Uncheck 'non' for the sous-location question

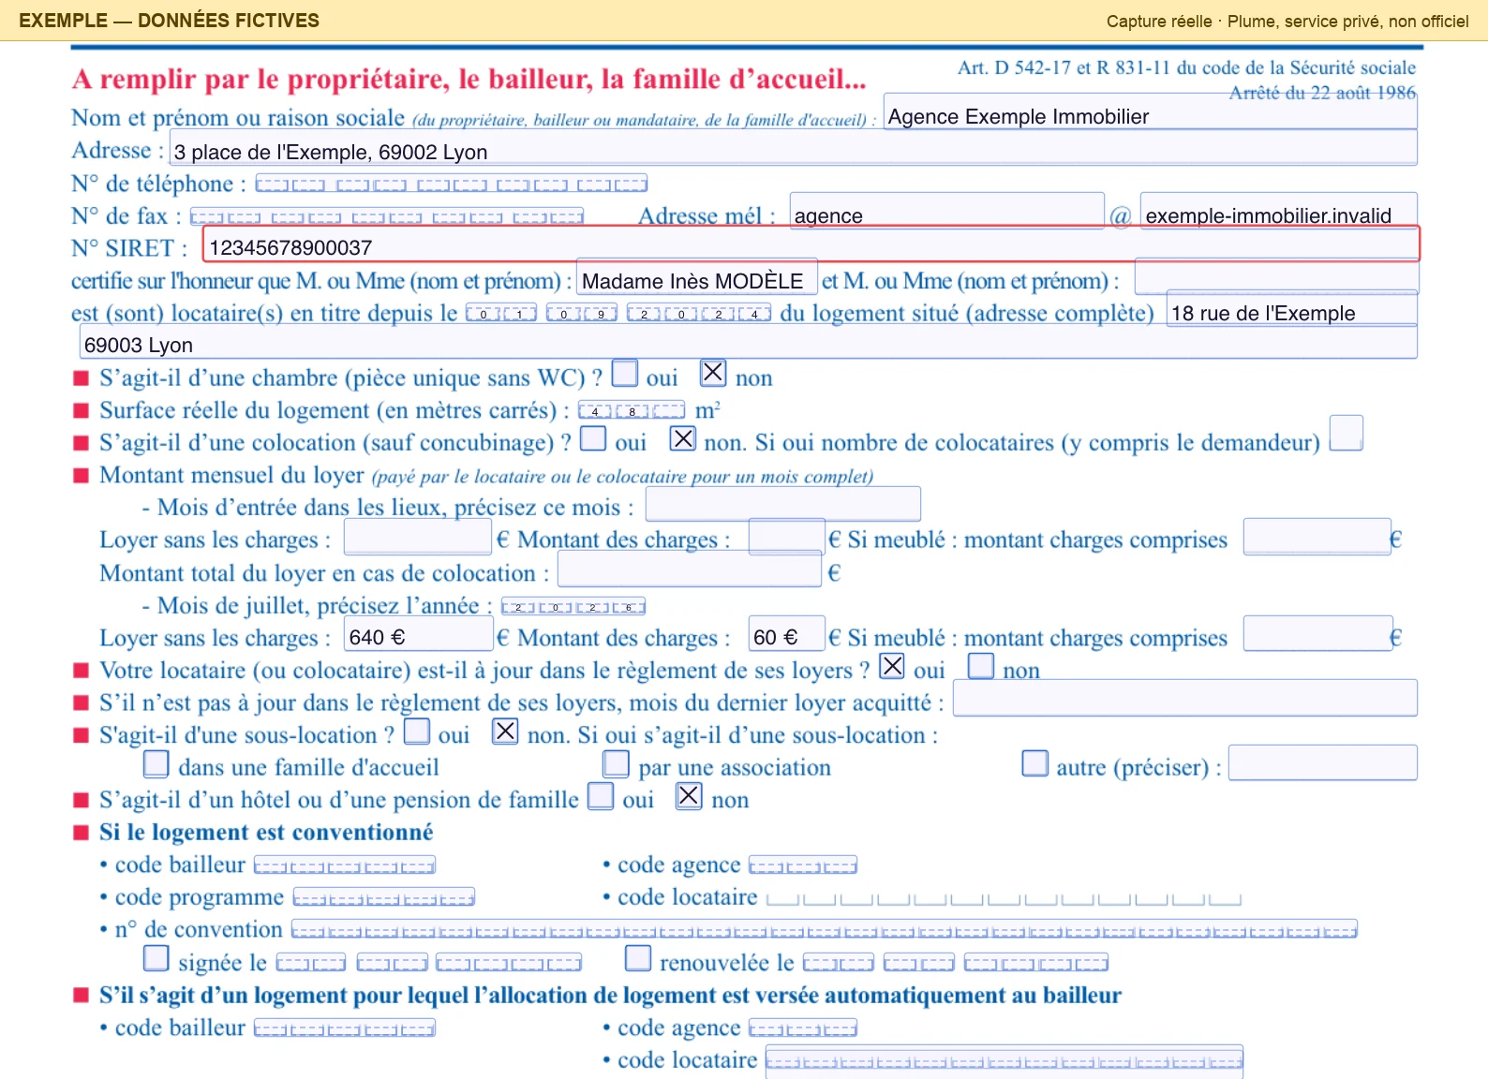(x=505, y=731)
